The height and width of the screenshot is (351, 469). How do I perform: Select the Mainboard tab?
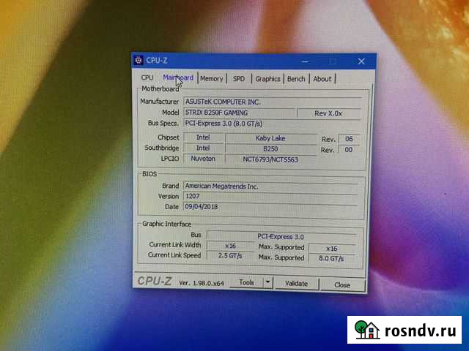coord(178,78)
